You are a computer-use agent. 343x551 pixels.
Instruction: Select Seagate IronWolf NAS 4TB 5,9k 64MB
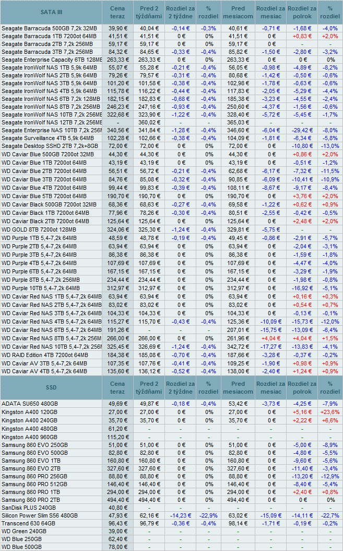click(49, 91)
